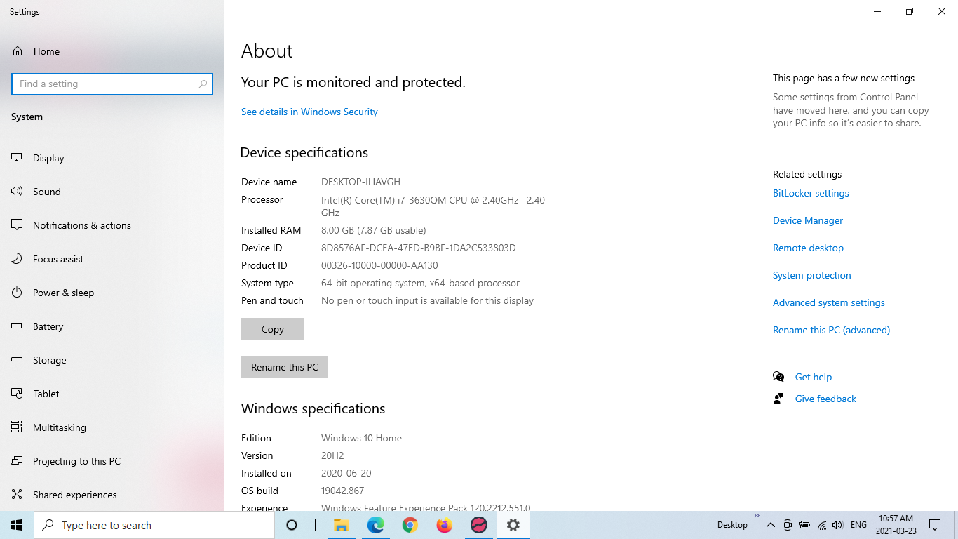The width and height of the screenshot is (958, 539).
Task: Click device name DESKTOP-ILIAVGH
Action: [360, 182]
